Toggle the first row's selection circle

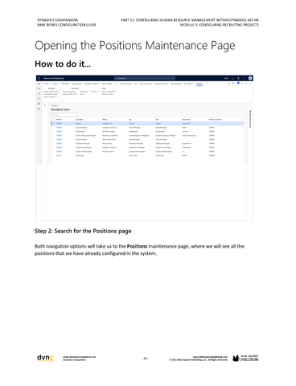point(53,124)
